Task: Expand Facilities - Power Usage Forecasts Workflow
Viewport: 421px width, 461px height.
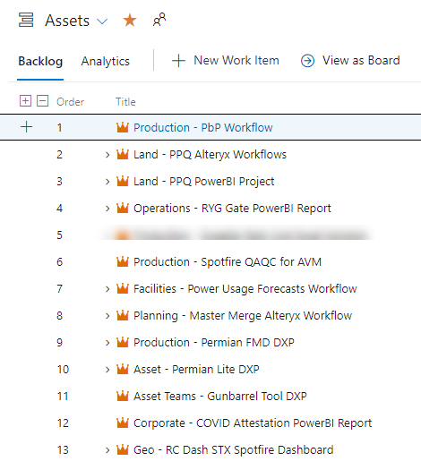Action: (x=107, y=289)
